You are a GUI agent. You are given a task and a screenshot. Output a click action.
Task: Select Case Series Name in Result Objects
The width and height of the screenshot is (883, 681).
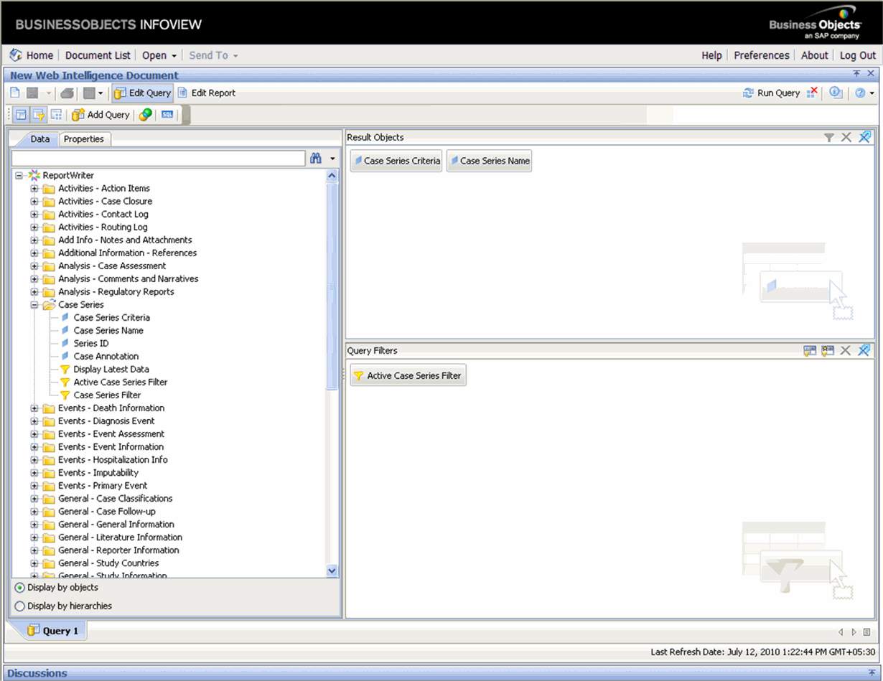[x=489, y=161]
